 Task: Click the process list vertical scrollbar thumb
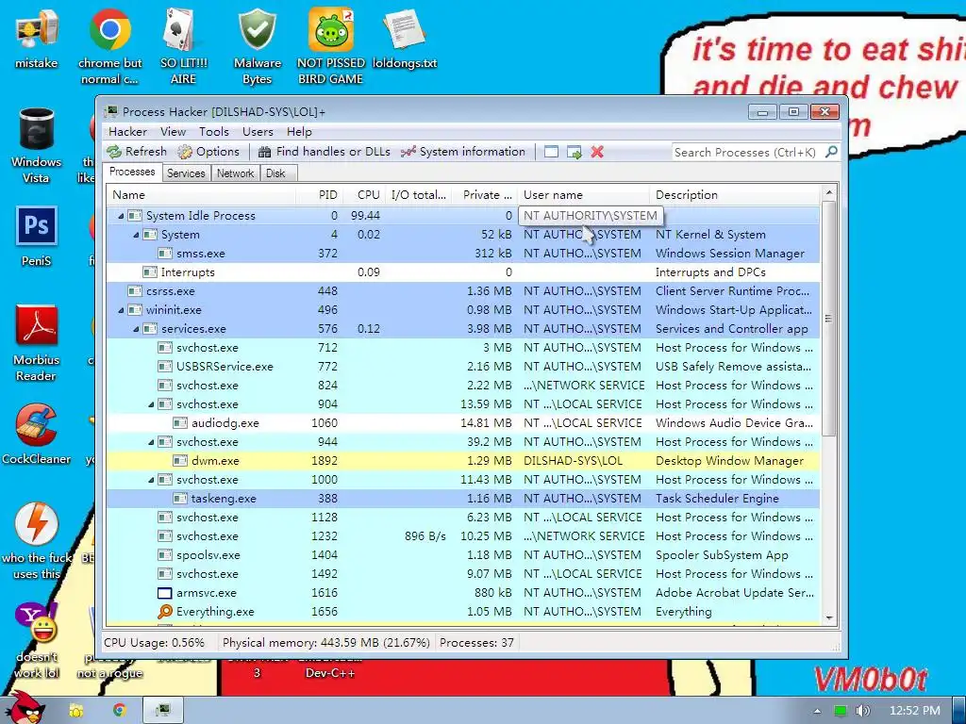click(x=828, y=319)
